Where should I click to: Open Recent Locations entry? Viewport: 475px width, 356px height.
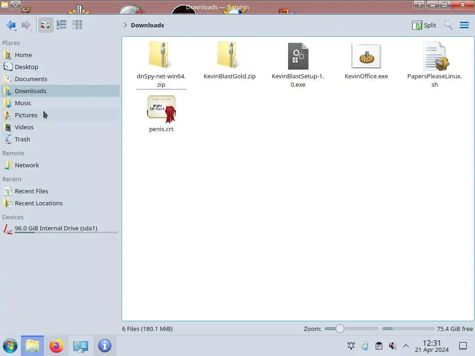60,203
